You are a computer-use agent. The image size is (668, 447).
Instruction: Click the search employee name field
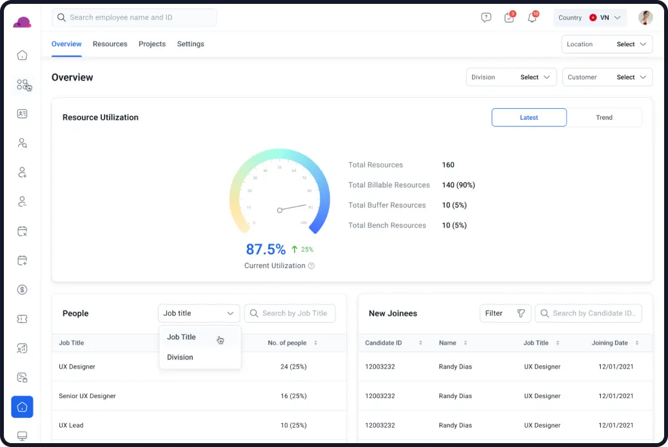click(x=134, y=17)
